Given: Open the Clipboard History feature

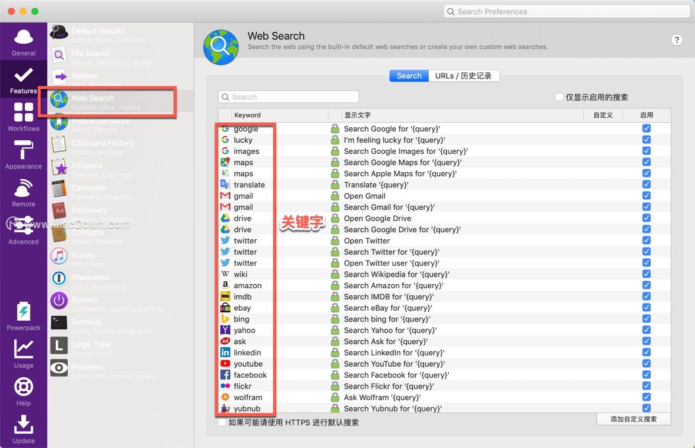Looking at the screenshot, I should pos(121,147).
